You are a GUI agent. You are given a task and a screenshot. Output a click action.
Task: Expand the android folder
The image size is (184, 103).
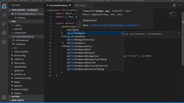pyautogui.click(x=12, y=29)
